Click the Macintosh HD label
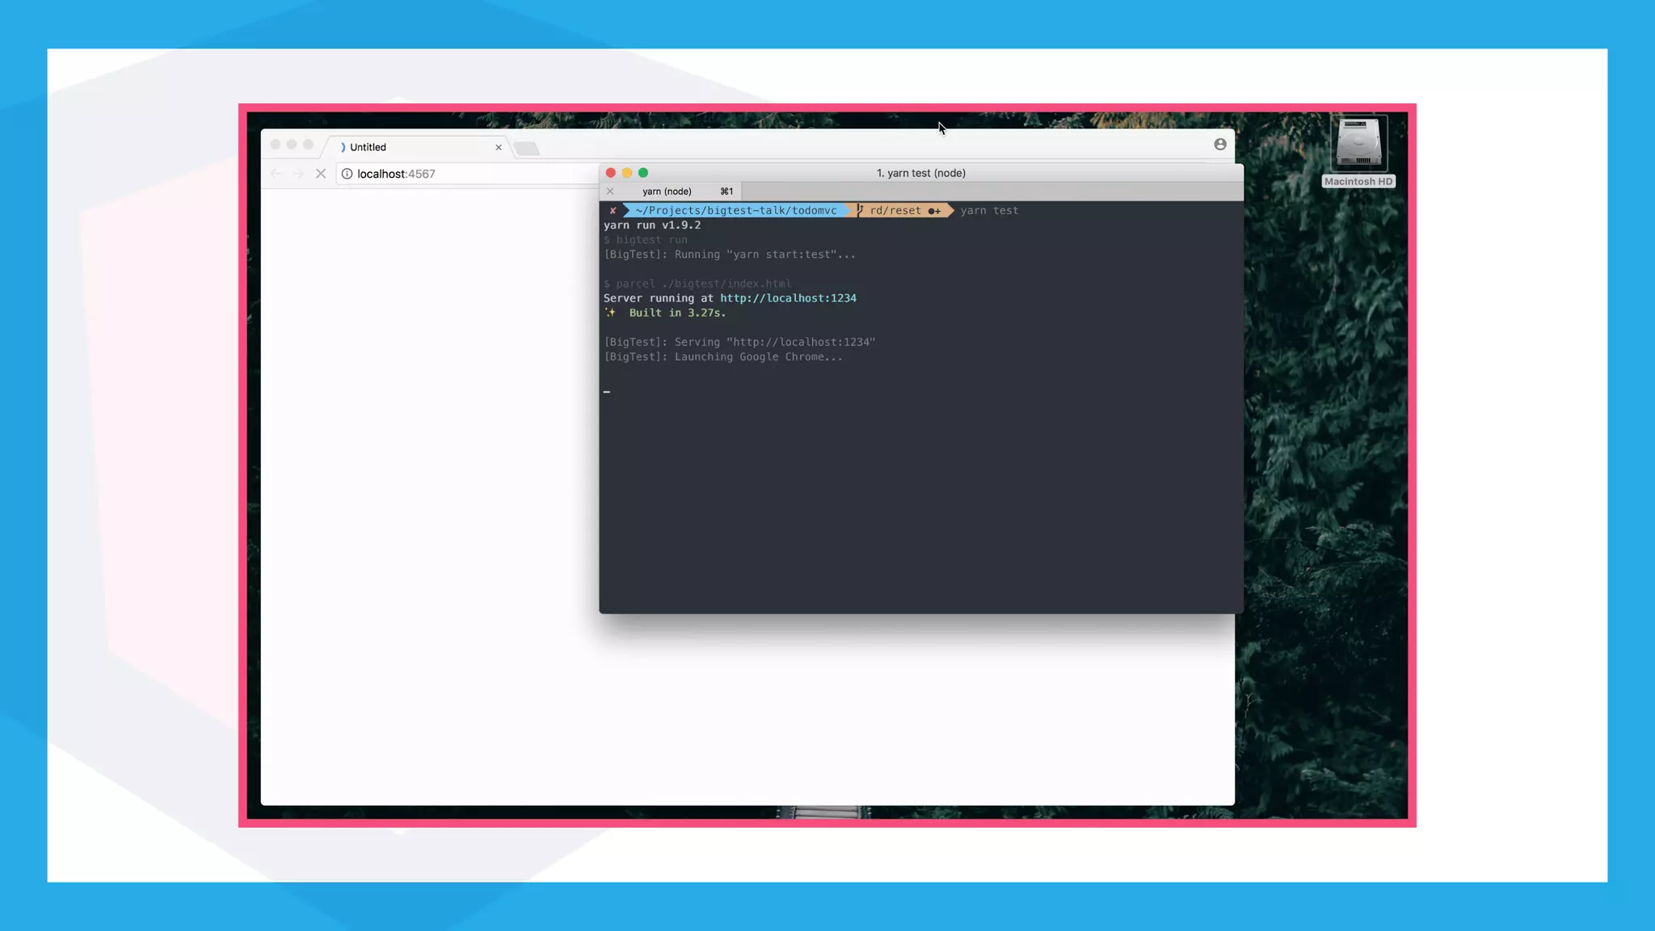The height and width of the screenshot is (931, 1655). pyautogui.click(x=1358, y=182)
